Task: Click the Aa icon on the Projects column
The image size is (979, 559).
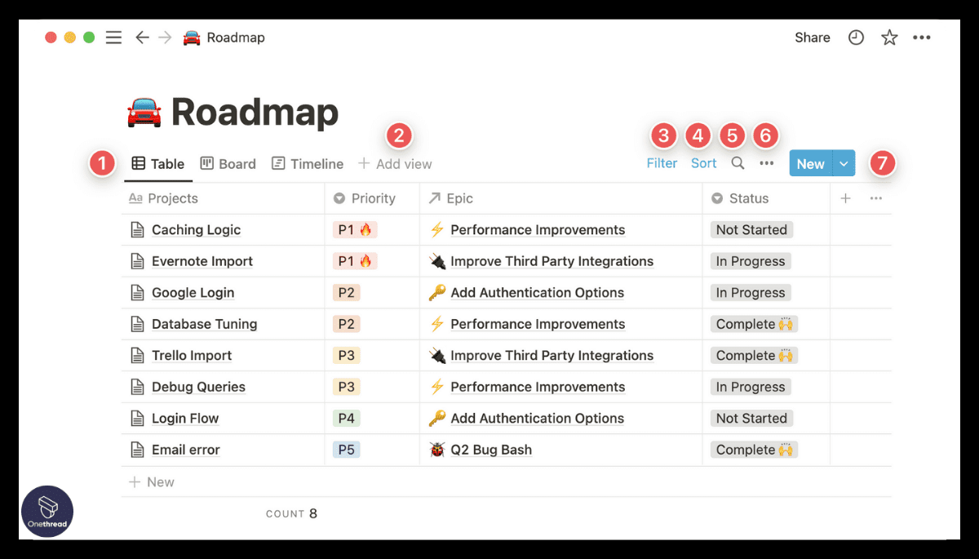Action: (137, 198)
